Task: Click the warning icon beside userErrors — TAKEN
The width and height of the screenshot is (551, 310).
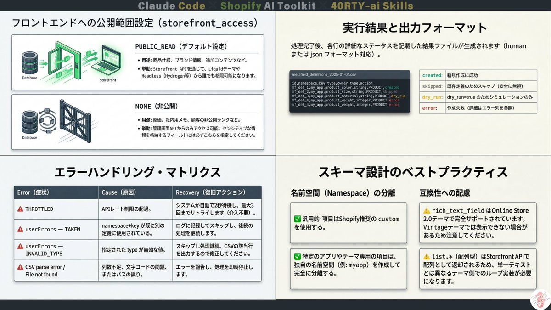Action: 20,229
